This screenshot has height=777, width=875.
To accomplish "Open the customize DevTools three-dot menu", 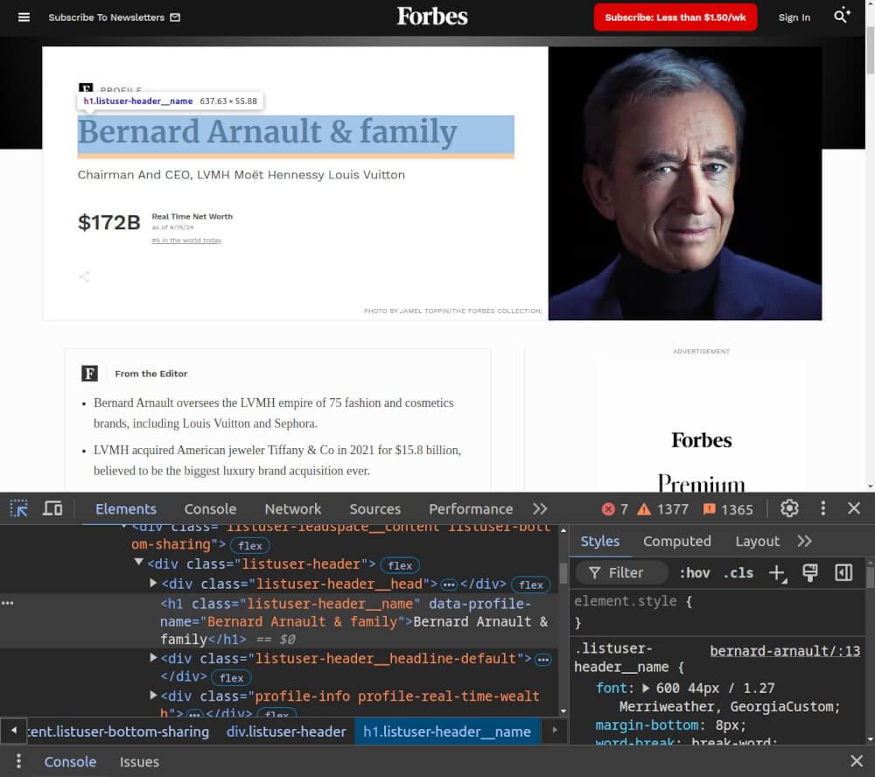I will pyautogui.click(x=822, y=508).
